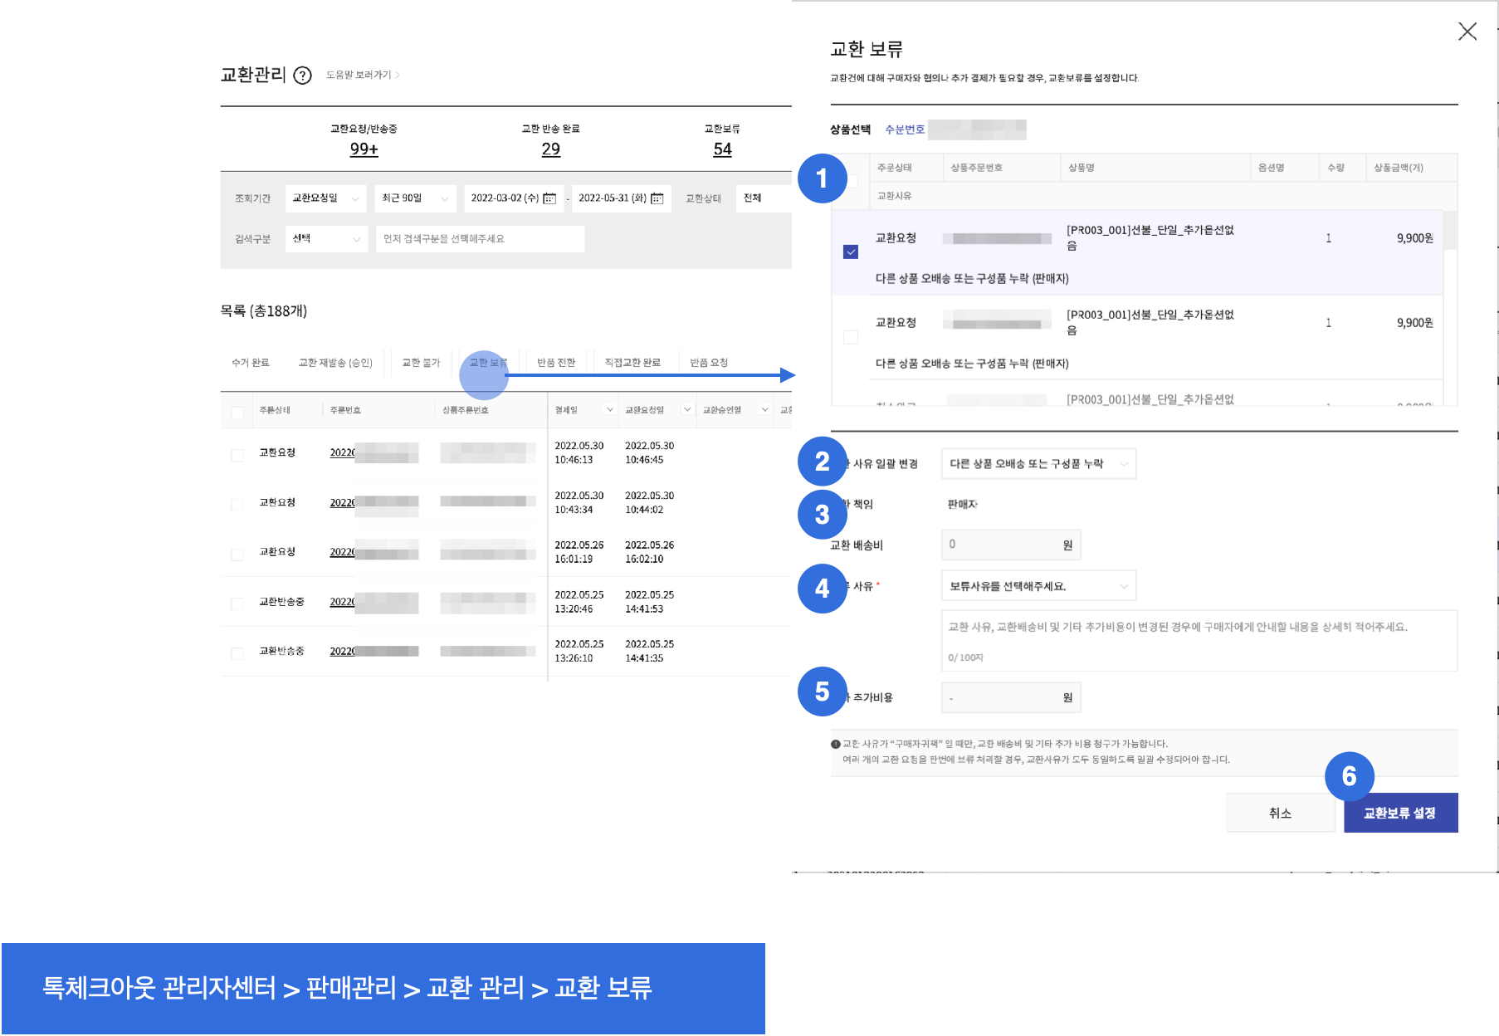This screenshot has height=1036, width=1499.
Task: Click the help question-mark icon beside 교환관리
Action: 303,76
